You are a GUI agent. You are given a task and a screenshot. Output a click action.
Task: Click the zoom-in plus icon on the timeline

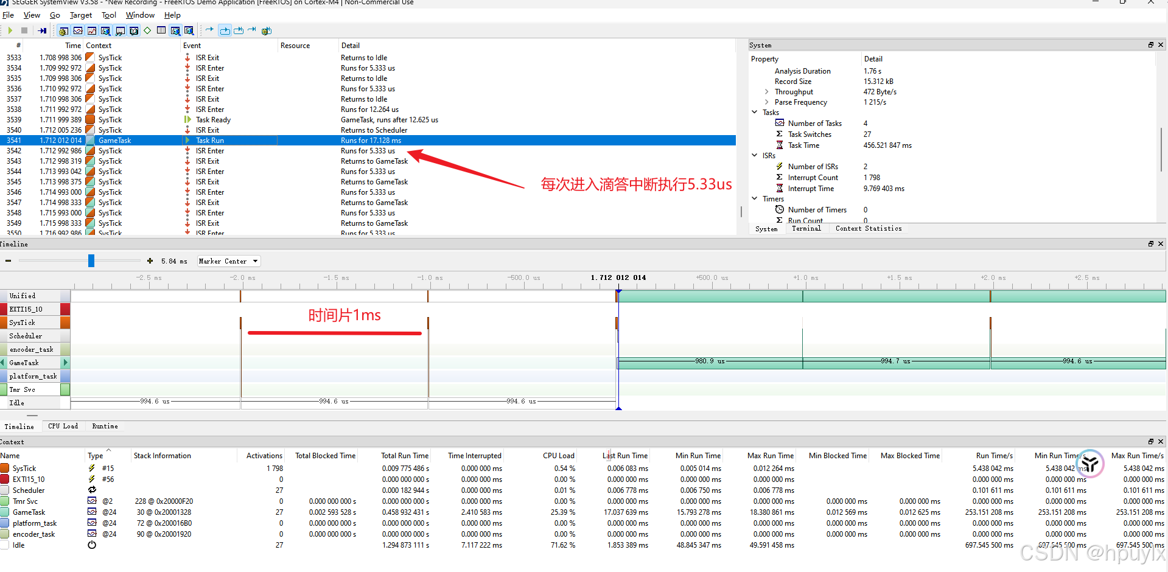(150, 260)
